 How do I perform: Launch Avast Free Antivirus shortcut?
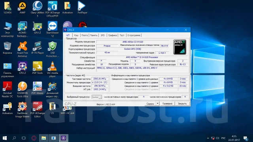click(23, 50)
